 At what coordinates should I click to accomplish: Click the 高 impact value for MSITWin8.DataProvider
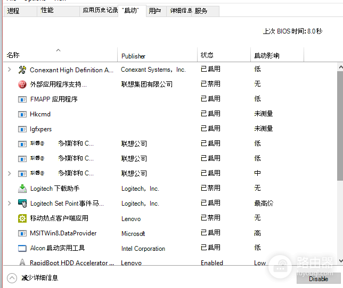pyautogui.click(x=257, y=233)
